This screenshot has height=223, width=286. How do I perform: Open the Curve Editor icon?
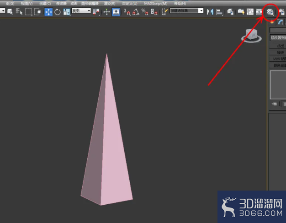click(x=250, y=12)
